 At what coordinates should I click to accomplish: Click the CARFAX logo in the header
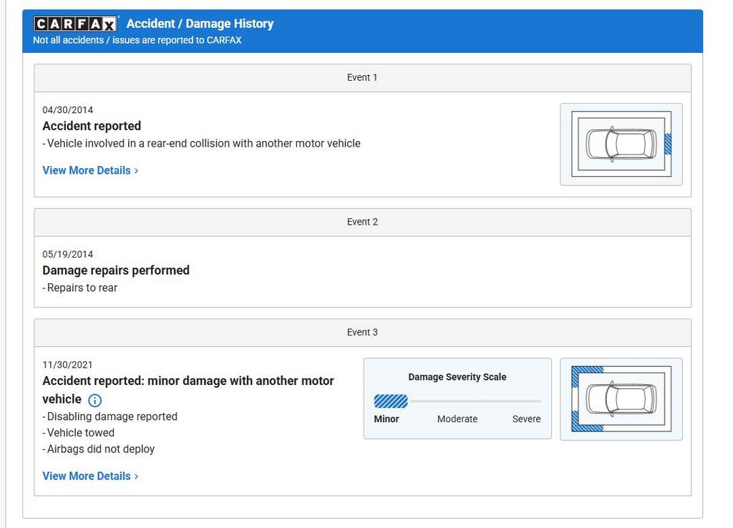point(75,24)
